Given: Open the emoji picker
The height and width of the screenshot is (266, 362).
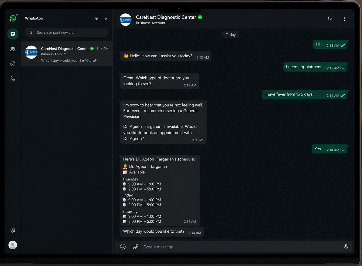Looking at the screenshot, I should [x=123, y=247].
